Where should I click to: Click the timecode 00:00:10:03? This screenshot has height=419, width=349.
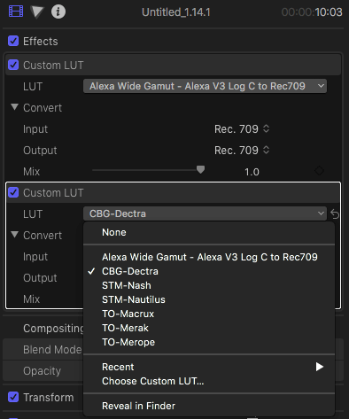[312, 12]
